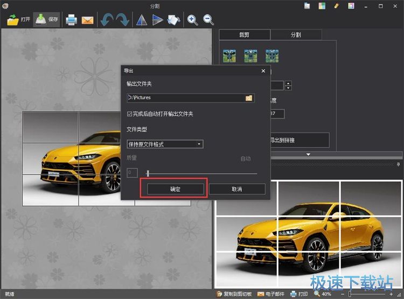The image size is (404, 299).
Task: Switch to the 分割 tab
Action: coord(296,34)
